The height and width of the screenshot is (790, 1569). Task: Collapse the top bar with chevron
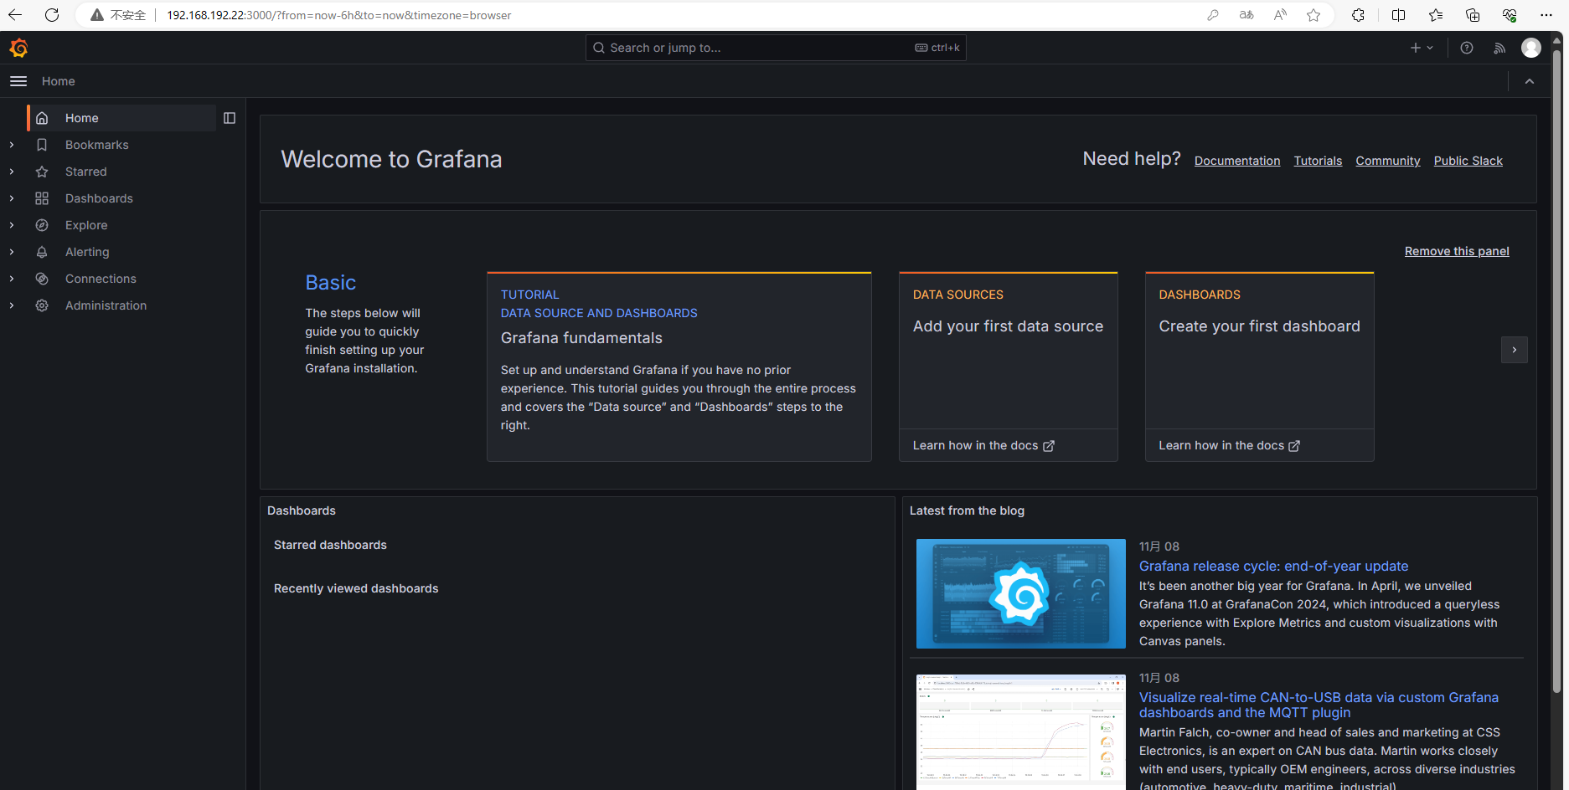click(x=1530, y=81)
